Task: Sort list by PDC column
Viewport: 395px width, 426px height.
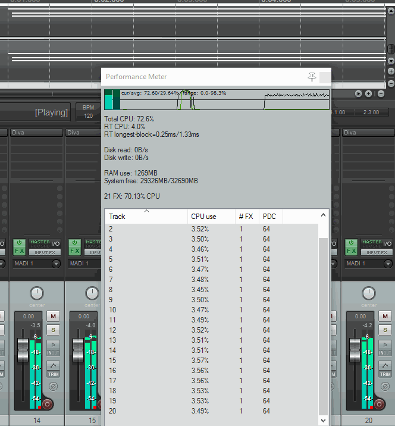Action: point(271,217)
